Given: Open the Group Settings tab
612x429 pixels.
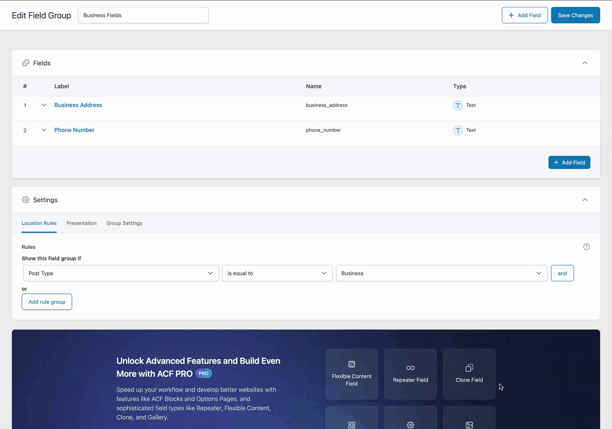Looking at the screenshot, I should (124, 223).
